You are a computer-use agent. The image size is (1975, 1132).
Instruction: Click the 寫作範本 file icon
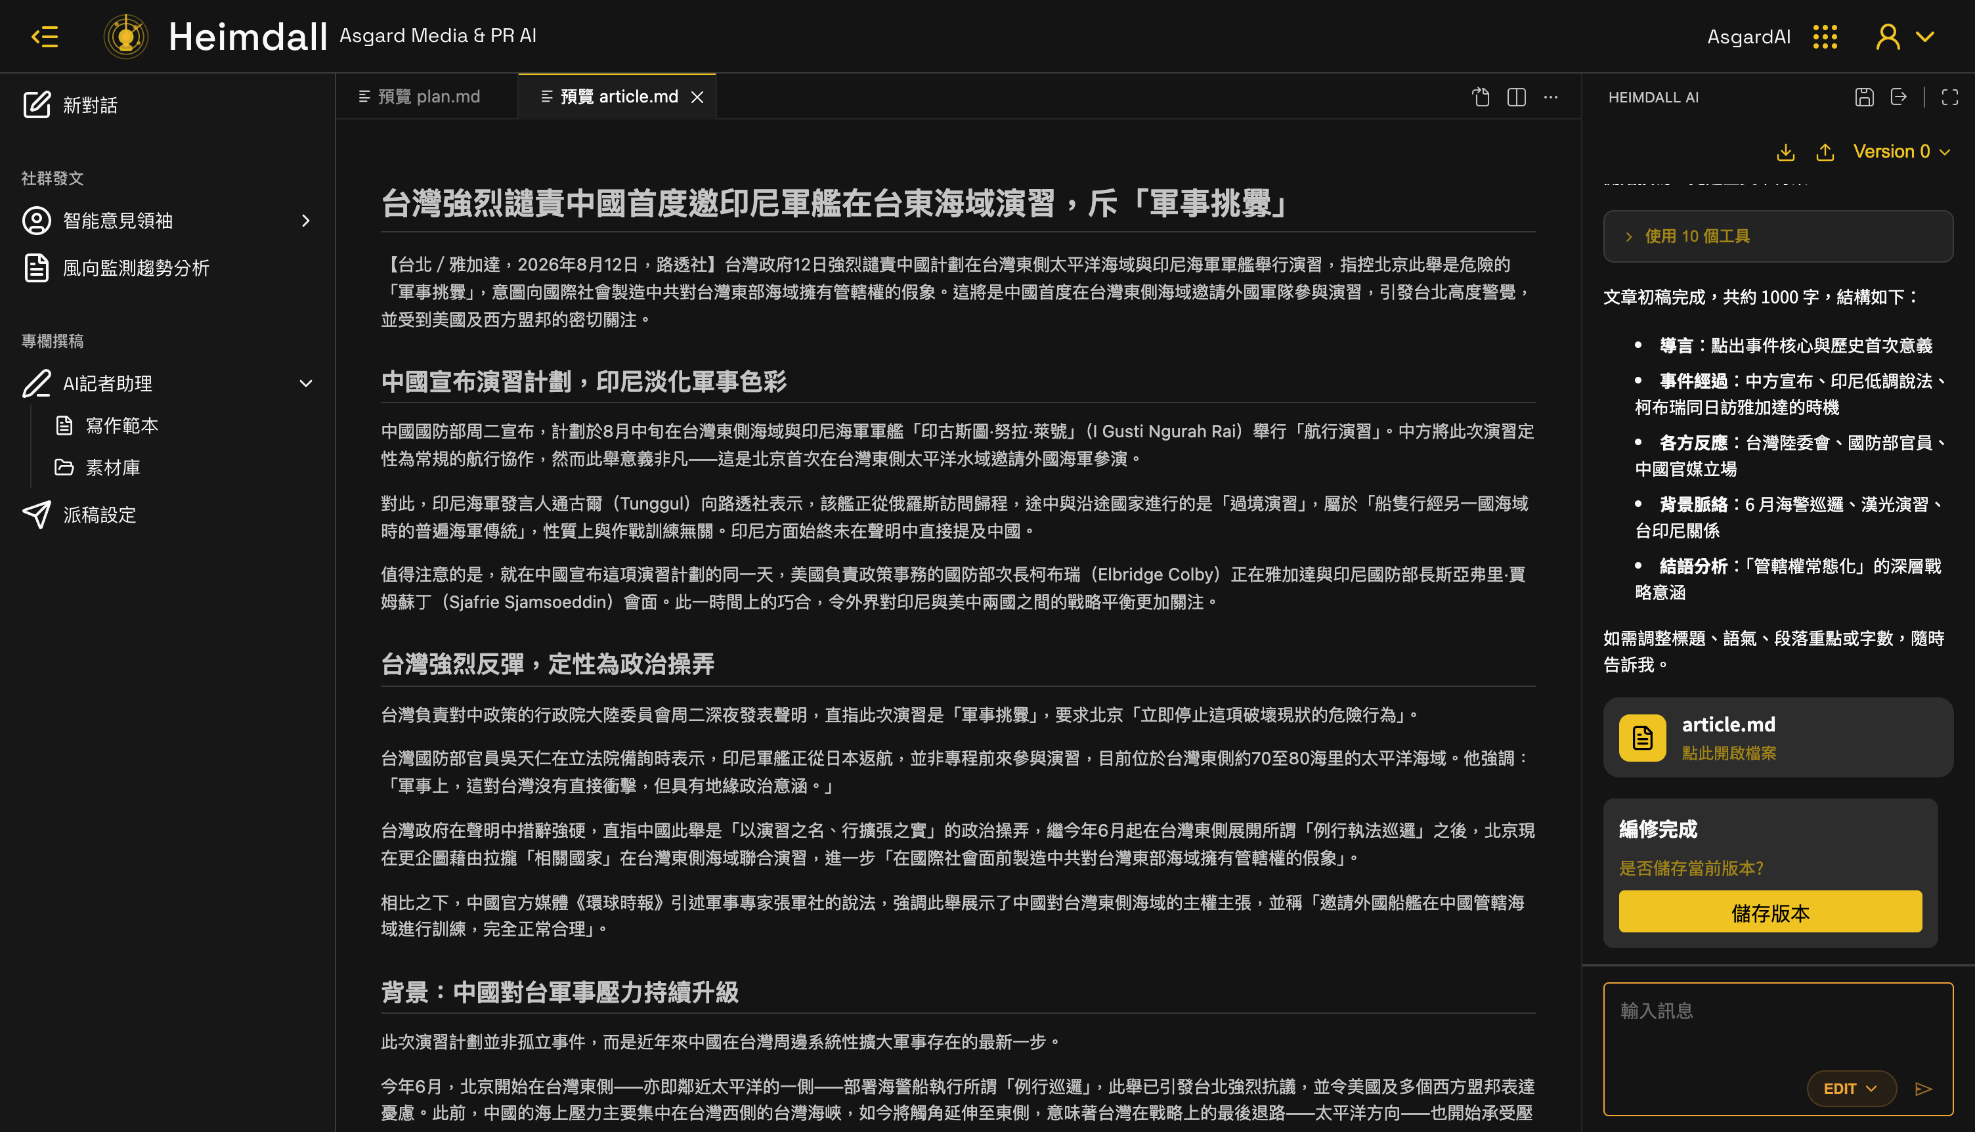64,425
